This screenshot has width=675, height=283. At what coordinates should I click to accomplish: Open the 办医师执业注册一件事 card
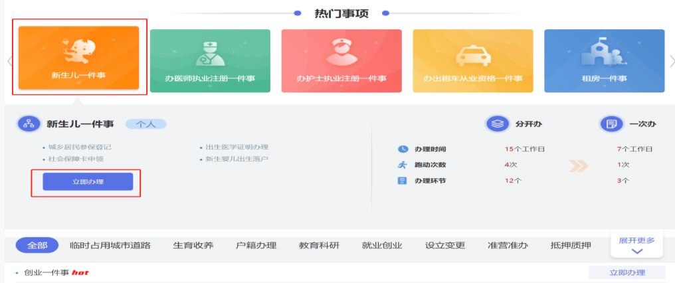coord(209,60)
